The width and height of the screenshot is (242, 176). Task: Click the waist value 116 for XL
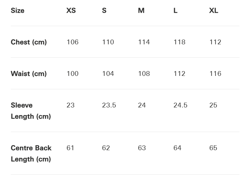click(215, 74)
